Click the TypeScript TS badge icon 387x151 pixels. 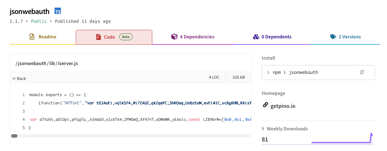tap(58, 11)
